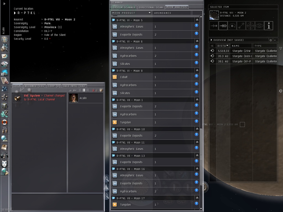Toggle red-crossed member filter icon

[x=93, y=90]
